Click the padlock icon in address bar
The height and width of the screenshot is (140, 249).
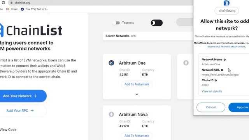click(11, 3)
